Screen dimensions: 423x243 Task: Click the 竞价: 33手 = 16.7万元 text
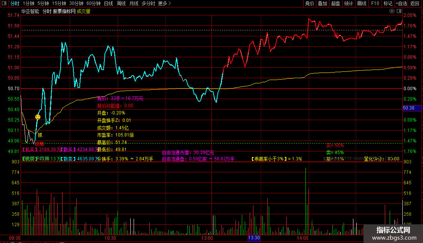pos(120,99)
